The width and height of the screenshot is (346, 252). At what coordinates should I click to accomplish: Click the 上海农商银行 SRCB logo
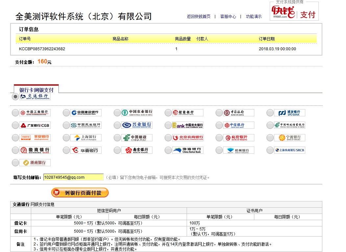[x=290, y=150]
